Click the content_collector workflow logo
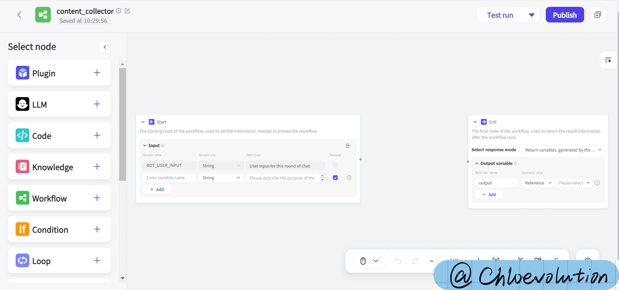Image resolution: width=619 pixels, height=290 pixels. pos(43,15)
